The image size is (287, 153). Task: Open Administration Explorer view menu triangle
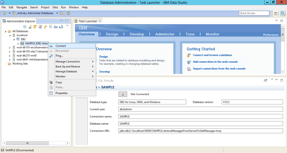tap(67, 26)
